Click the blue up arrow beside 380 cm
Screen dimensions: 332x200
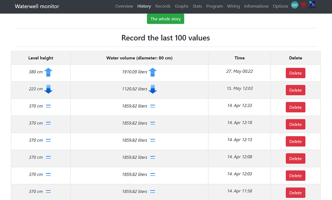[x=48, y=72]
